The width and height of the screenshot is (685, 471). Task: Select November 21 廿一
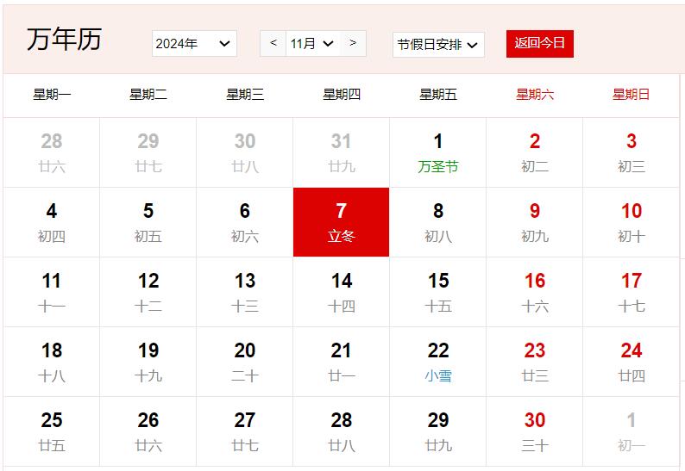pos(341,362)
